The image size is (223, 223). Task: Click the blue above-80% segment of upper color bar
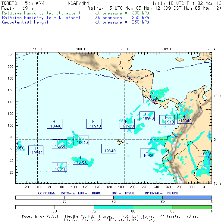coord(187,197)
